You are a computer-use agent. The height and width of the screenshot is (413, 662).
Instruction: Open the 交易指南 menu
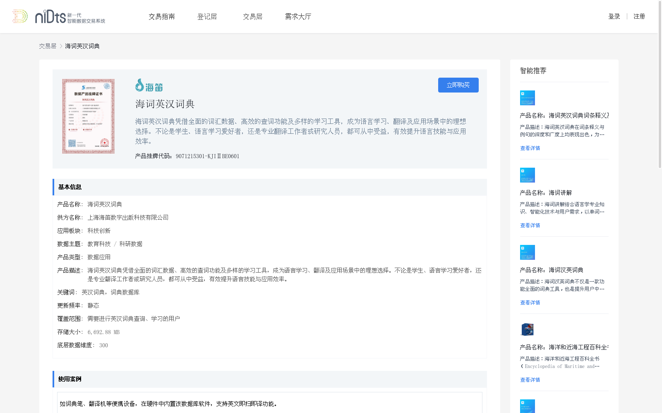[162, 17]
